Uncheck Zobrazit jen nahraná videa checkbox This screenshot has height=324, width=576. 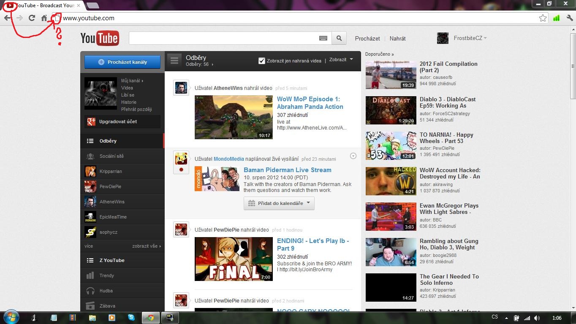coord(262,60)
